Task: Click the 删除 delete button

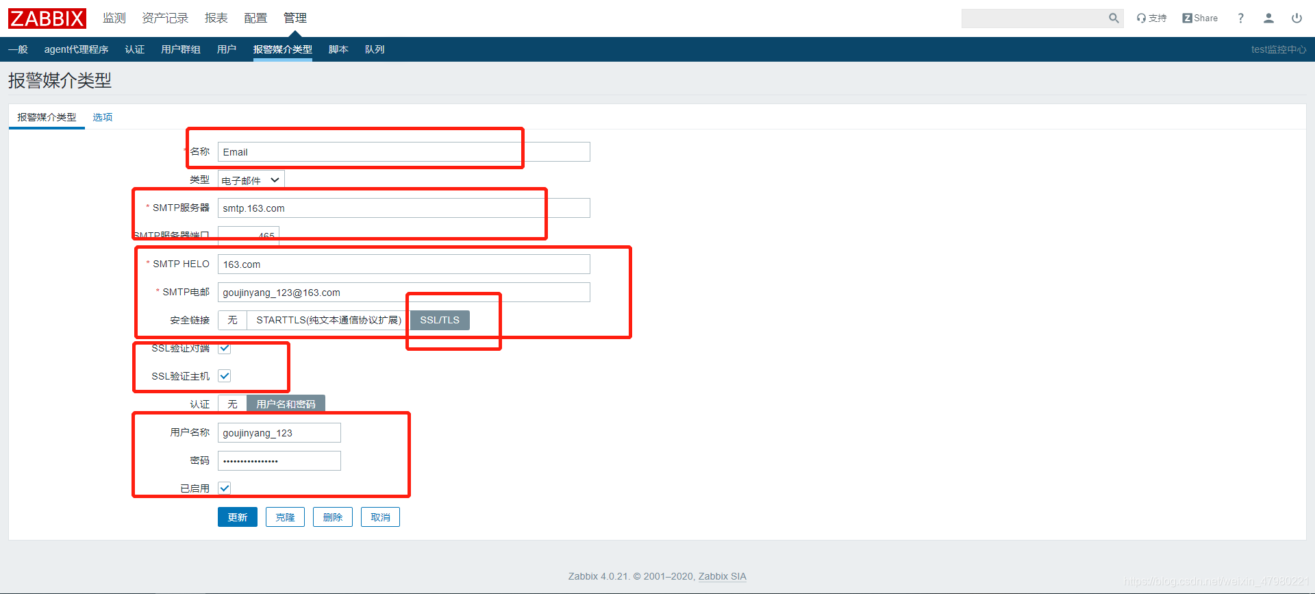Action: click(x=333, y=517)
